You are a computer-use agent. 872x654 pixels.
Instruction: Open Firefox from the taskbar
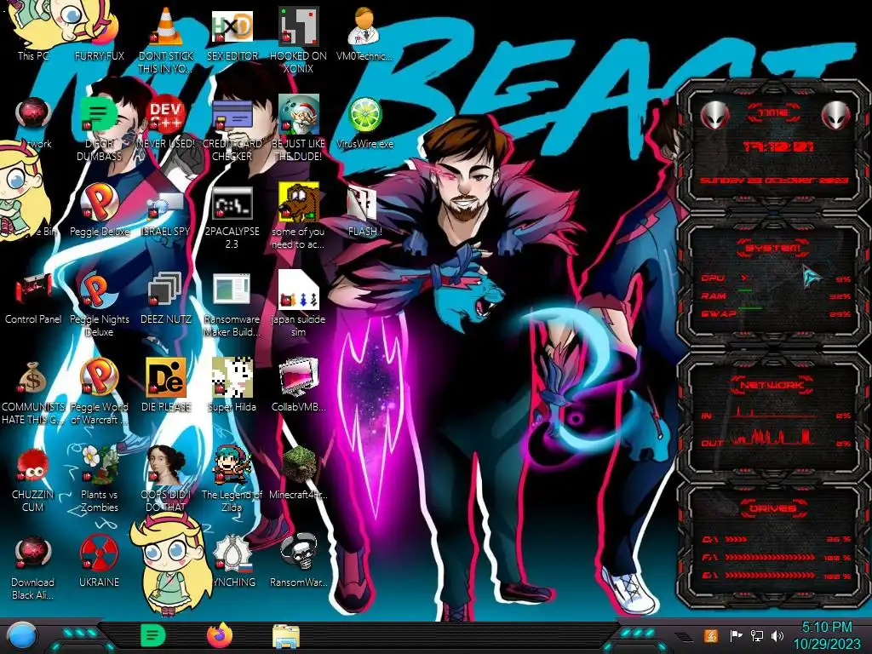(x=220, y=635)
